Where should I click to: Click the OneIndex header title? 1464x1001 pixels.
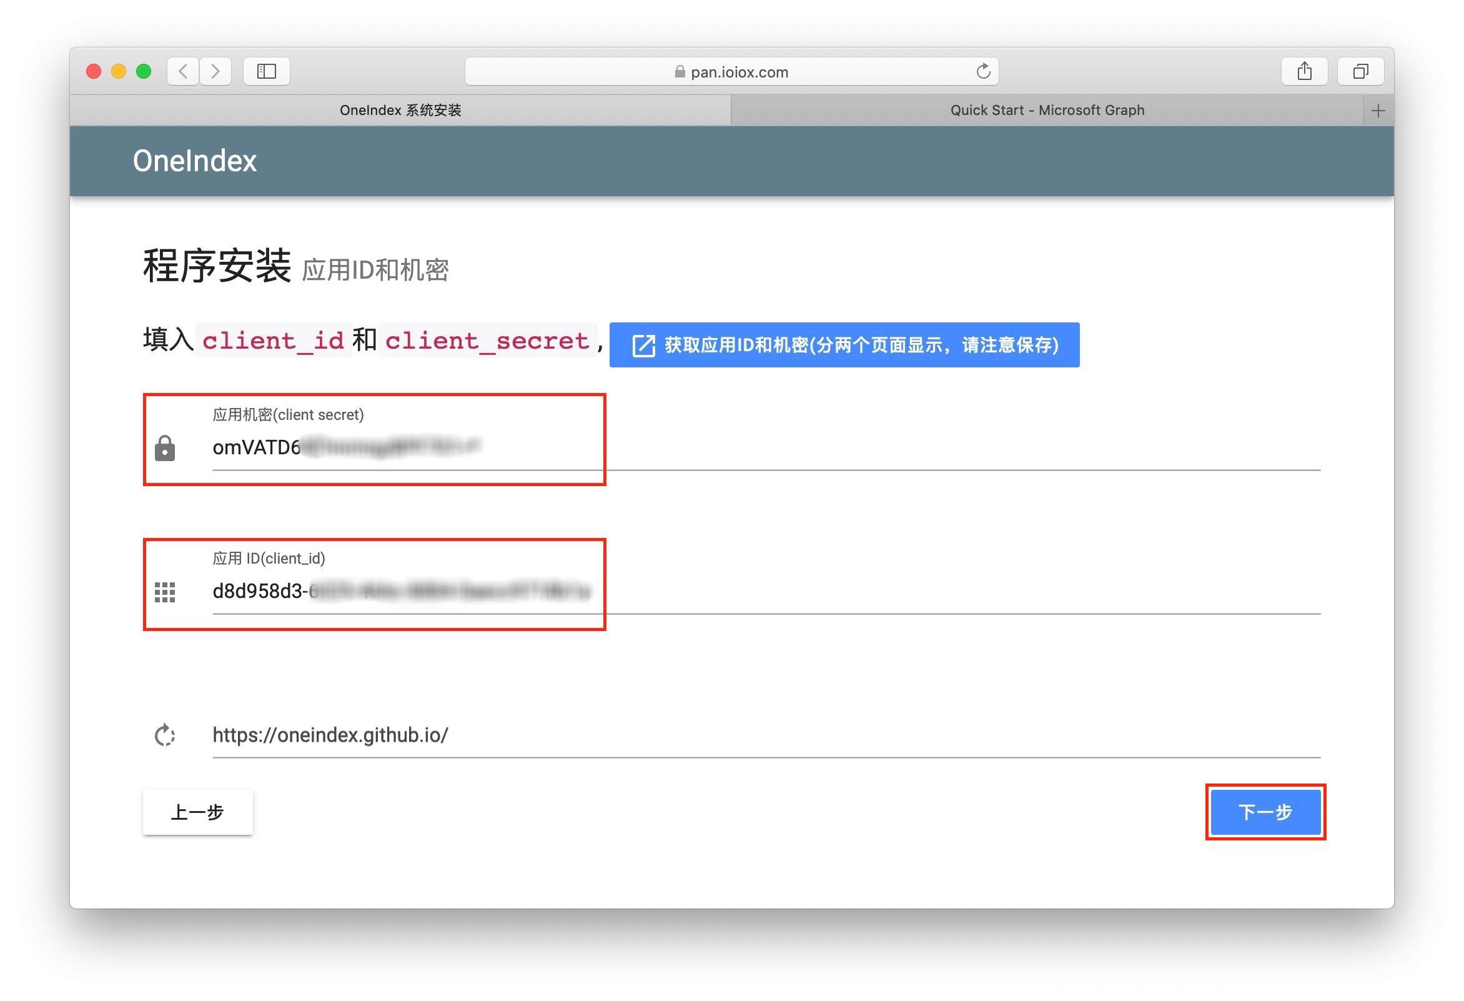195,161
